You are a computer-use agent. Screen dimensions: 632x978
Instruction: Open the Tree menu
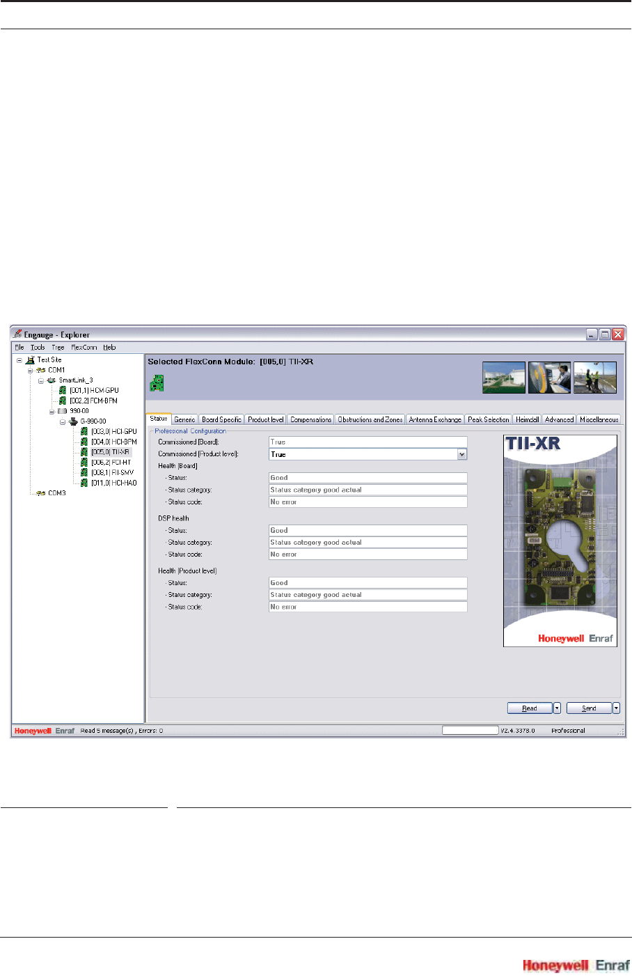click(58, 347)
